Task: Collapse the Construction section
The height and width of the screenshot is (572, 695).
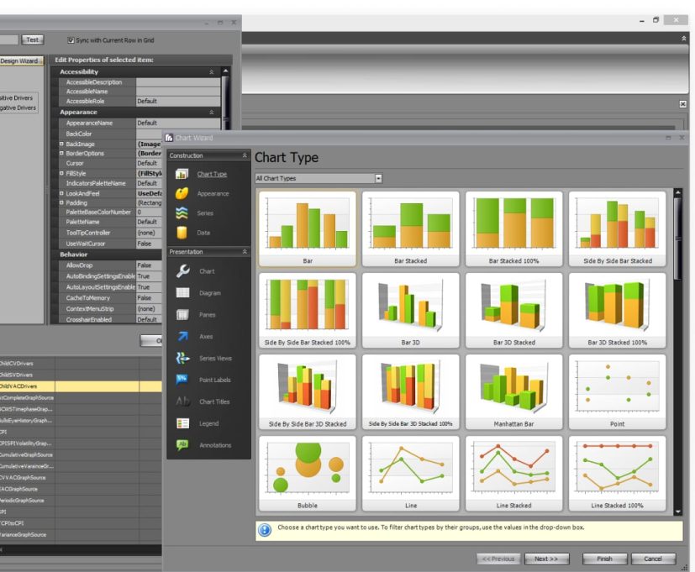Action: [x=245, y=156]
